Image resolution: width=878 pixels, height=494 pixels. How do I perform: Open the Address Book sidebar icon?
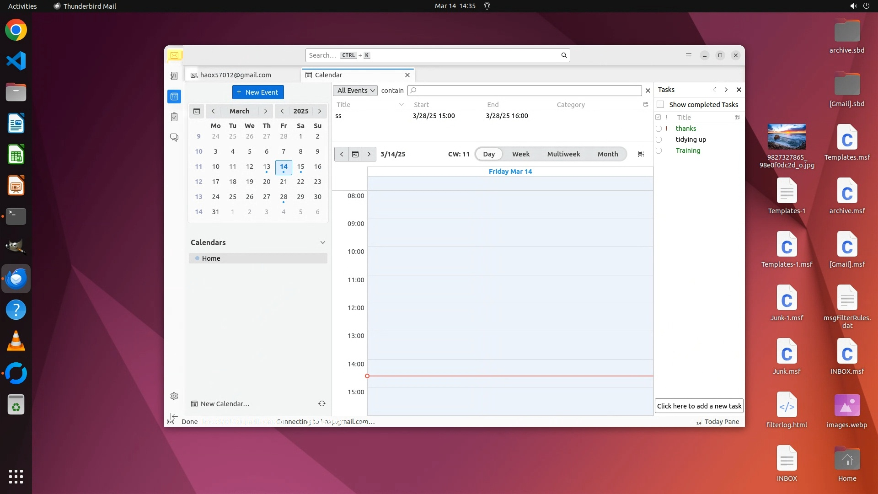174,76
